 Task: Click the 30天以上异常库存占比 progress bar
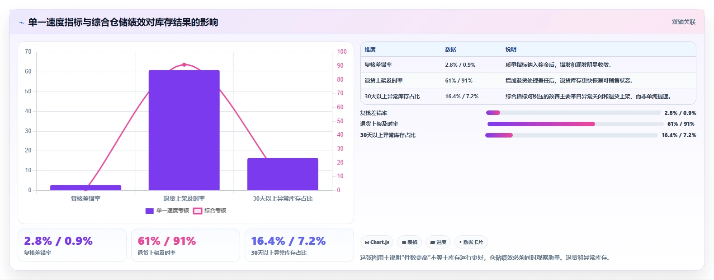click(572, 135)
